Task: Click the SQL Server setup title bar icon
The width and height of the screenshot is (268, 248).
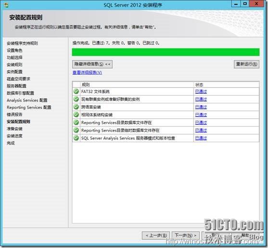Action: [6, 5]
